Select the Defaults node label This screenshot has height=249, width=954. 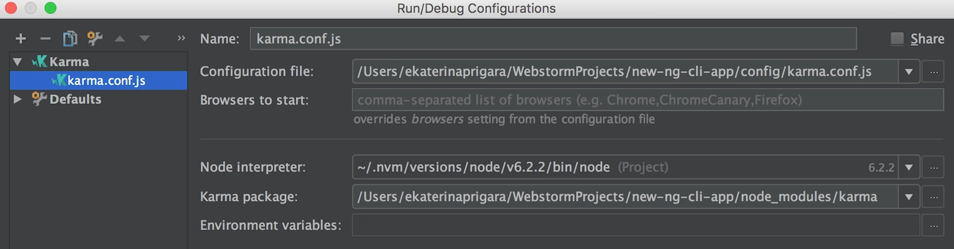pyautogui.click(x=75, y=99)
